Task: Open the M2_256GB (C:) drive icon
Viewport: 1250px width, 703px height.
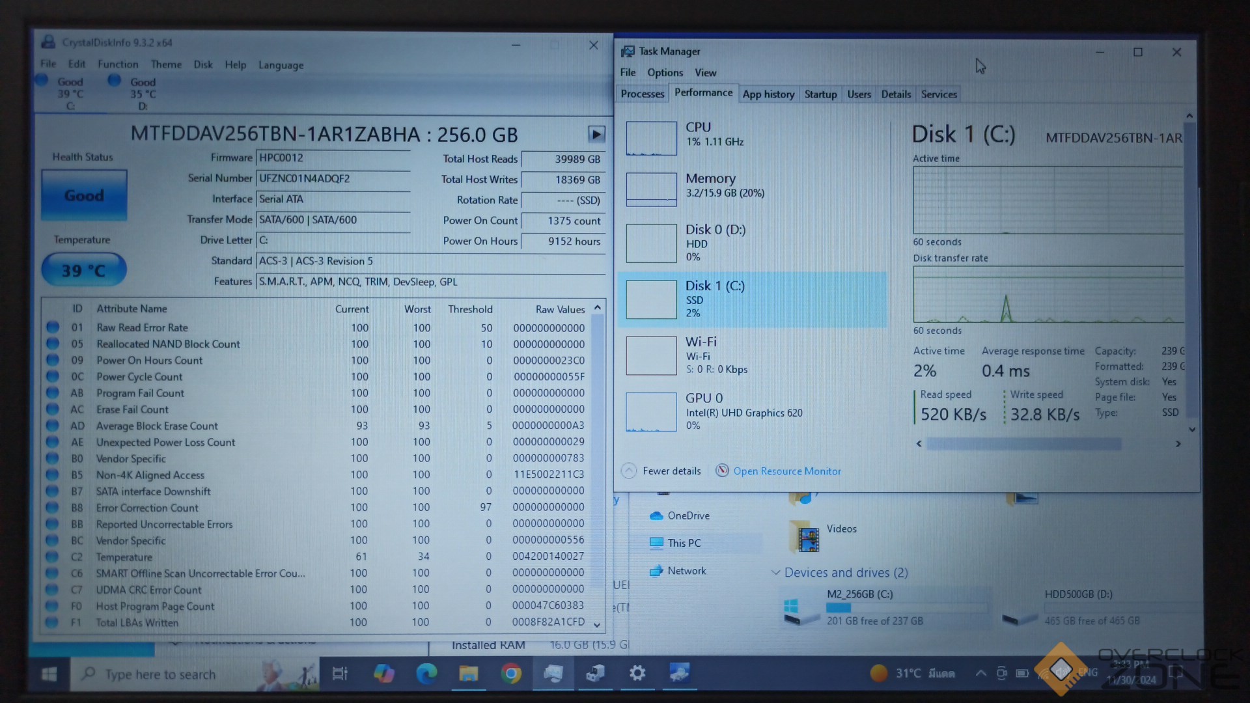Action: pyautogui.click(x=801, y=610)
